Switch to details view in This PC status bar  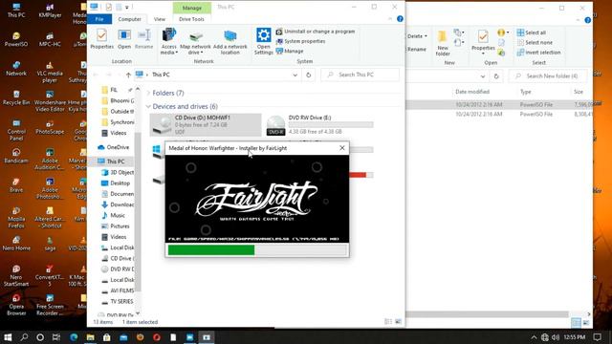point(388,322)
